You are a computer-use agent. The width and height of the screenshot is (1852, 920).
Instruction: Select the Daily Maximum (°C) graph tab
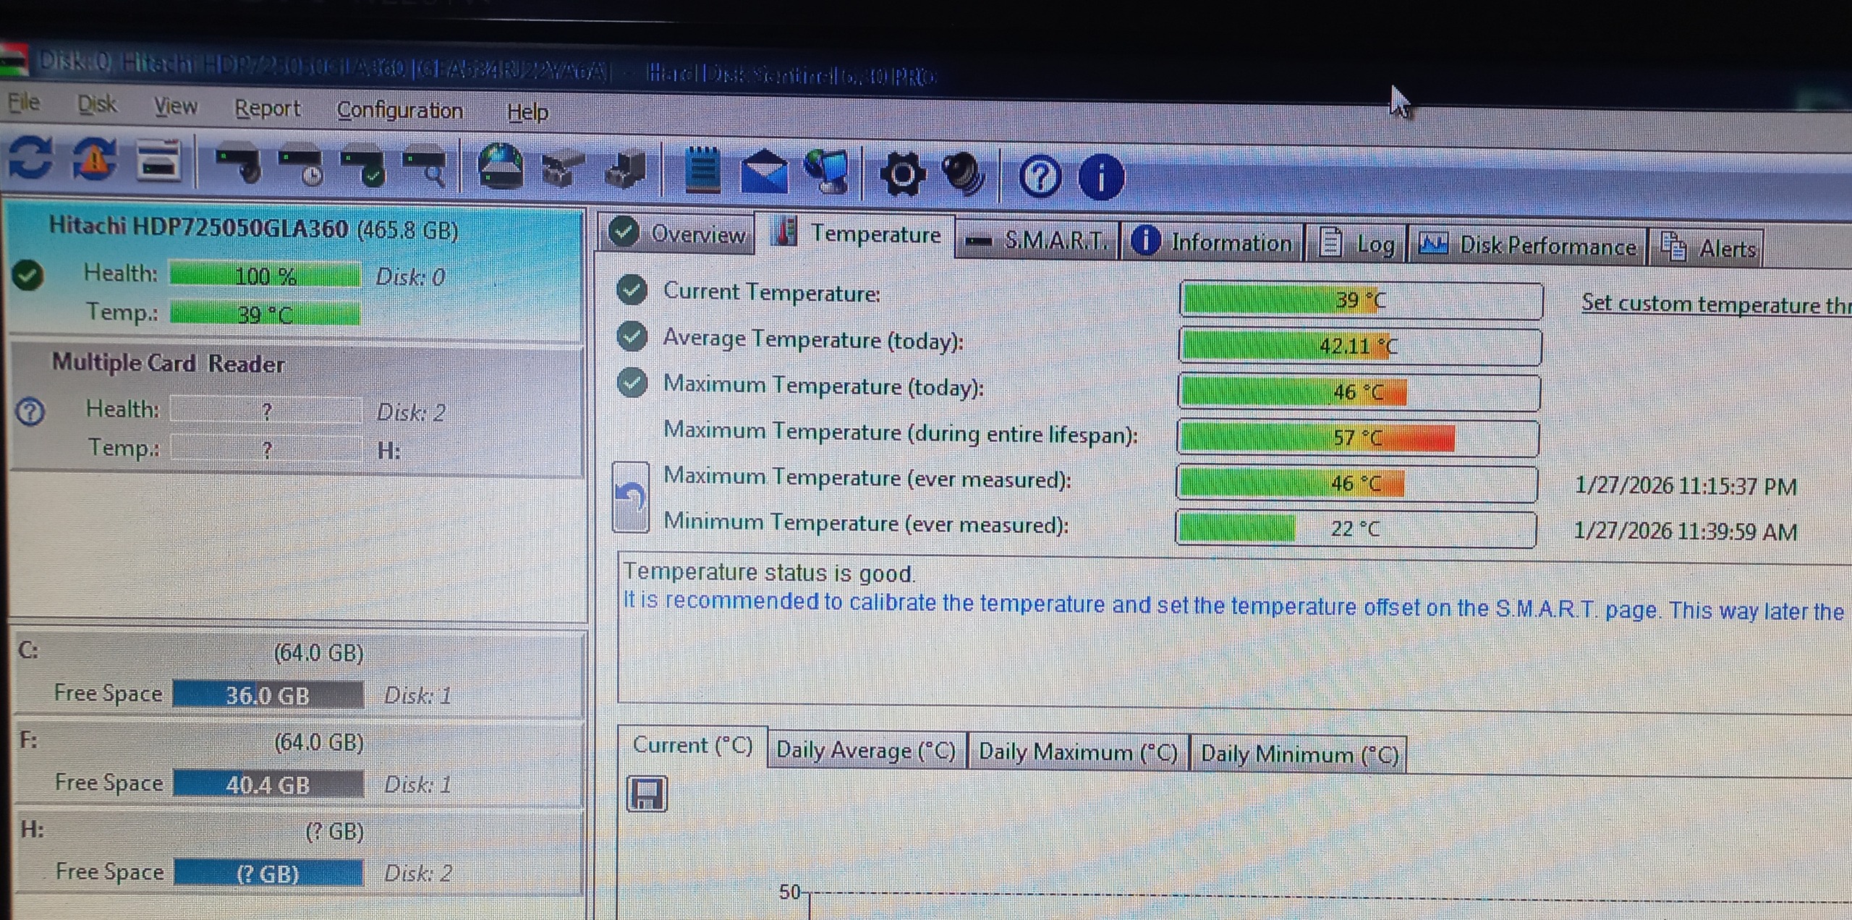pos(1077,752)
